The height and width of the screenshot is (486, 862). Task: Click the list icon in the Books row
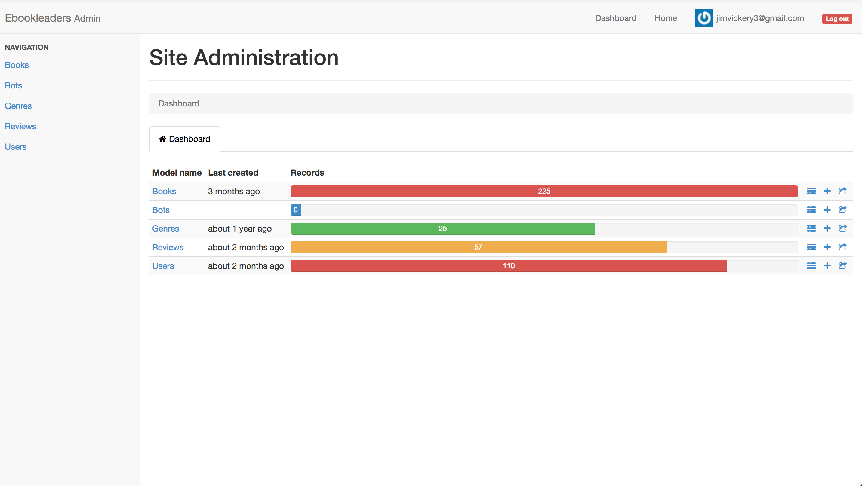coord(811,191)
